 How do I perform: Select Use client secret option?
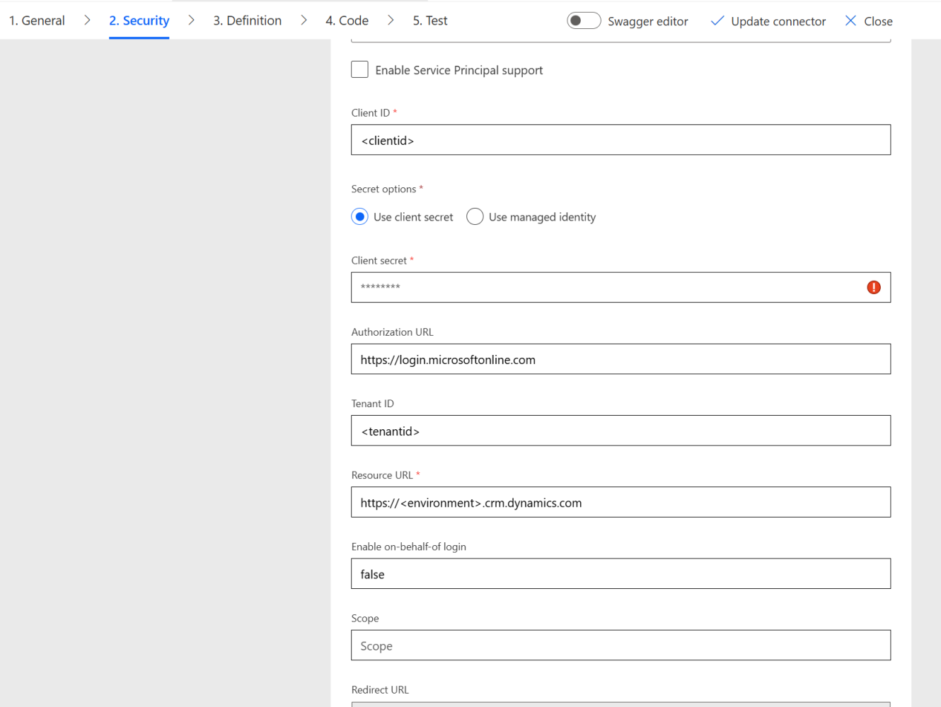(x=359, y=216)
